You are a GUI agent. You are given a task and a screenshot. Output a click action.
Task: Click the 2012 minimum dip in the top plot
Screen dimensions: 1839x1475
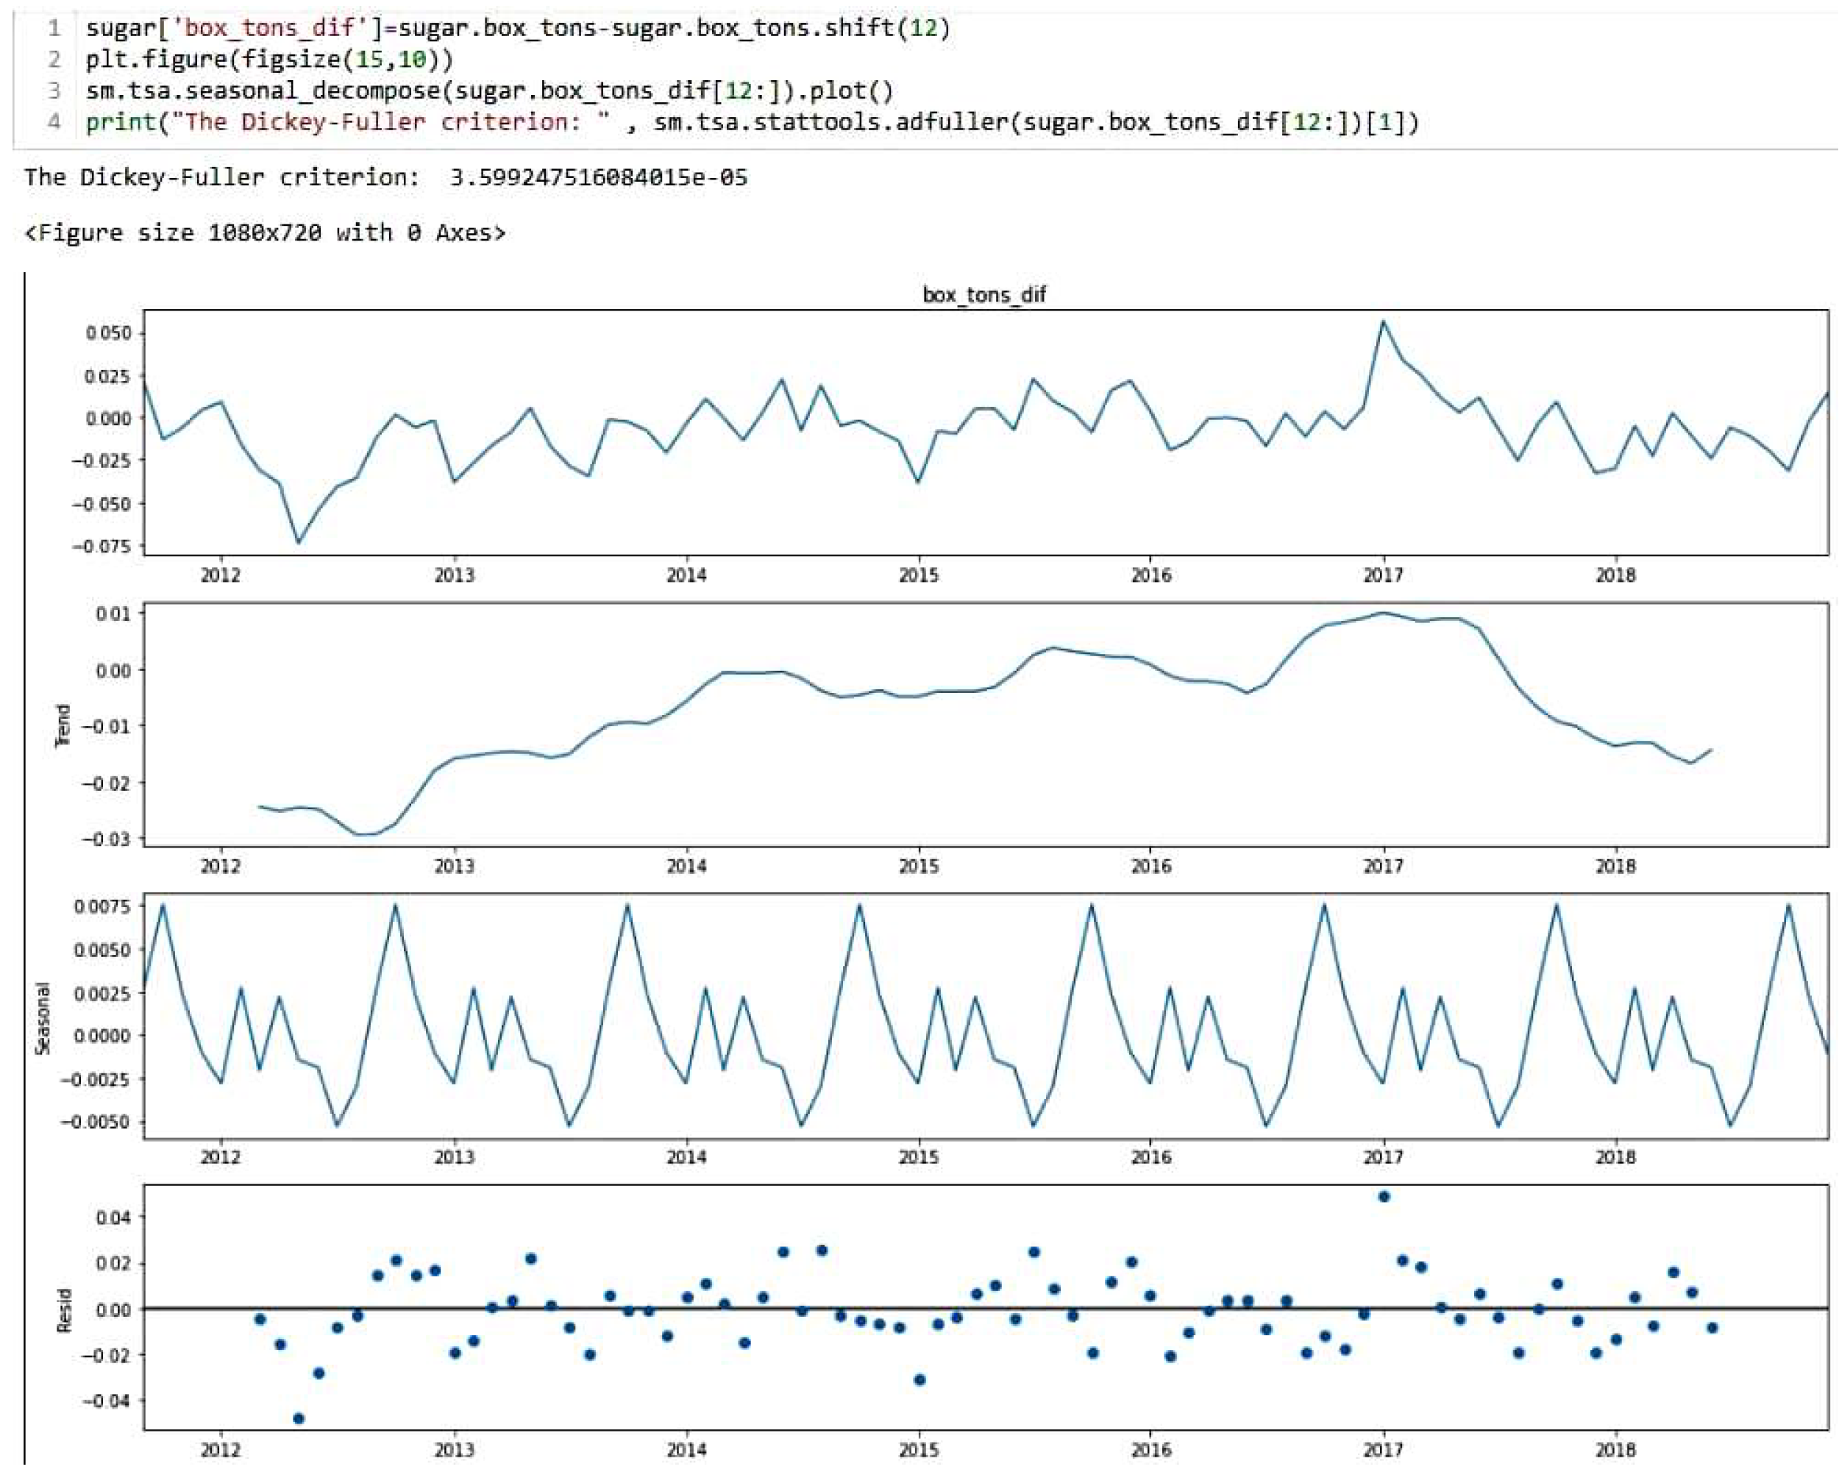(299, 541)
